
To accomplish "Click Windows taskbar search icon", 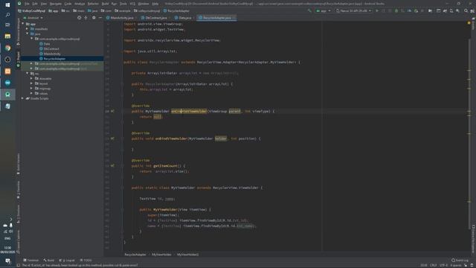I will 7,15.
